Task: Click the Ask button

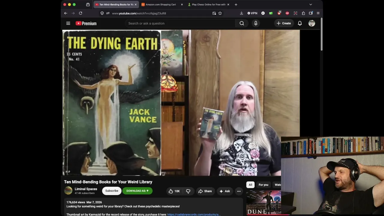Action: (225, 191)
